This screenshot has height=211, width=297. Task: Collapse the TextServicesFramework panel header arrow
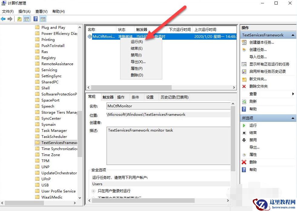click(293, 35)
